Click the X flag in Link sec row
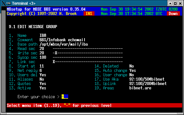The image size is (184, 115). coord(54,62)
